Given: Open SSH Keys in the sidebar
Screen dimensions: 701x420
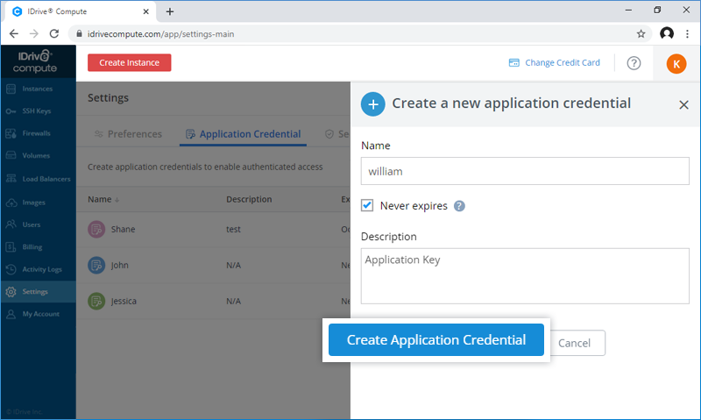Looking at the screenshot, I should click(x=38, y=111).
